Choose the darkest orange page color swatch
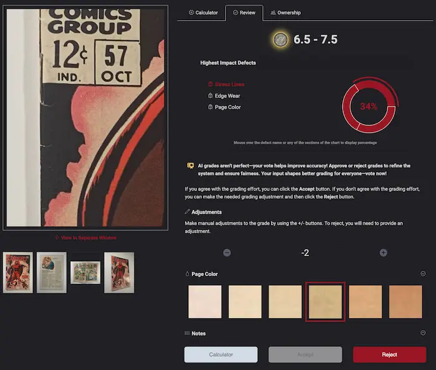 coord(405,301)
